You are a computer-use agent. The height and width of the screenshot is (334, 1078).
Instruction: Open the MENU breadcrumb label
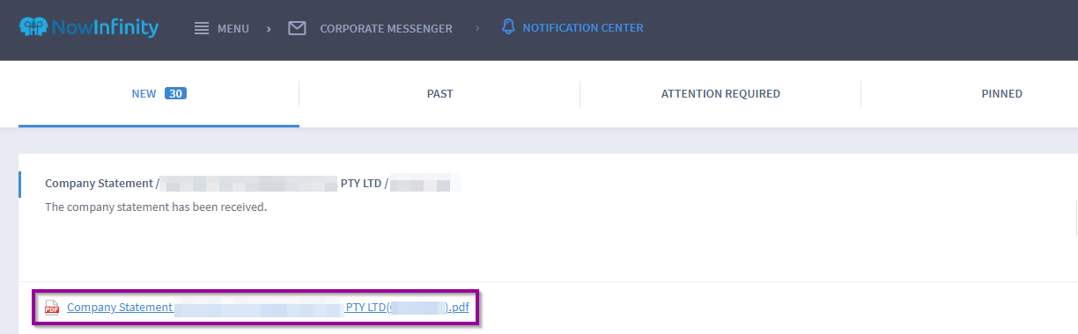[233, 28]
